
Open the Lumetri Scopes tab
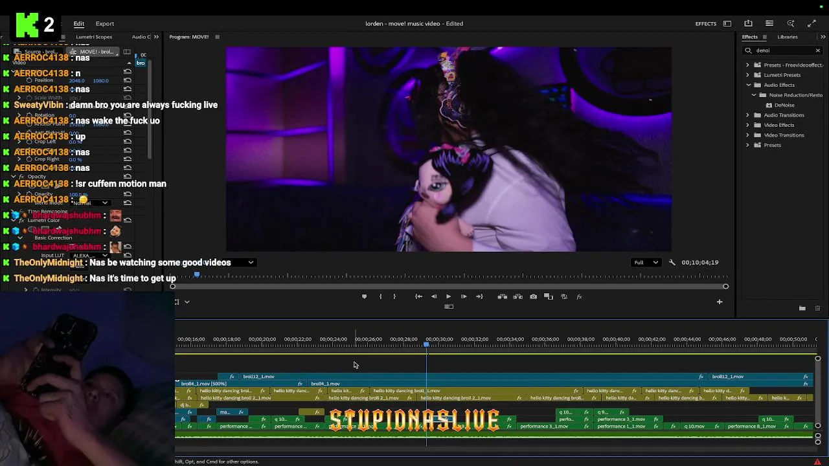pyautogui.click(x=94, y=37)
